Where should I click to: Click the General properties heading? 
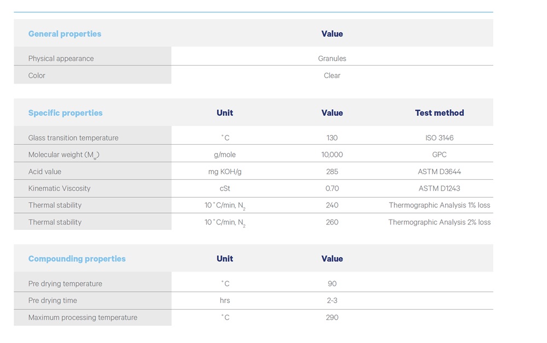tap(65, 34)
